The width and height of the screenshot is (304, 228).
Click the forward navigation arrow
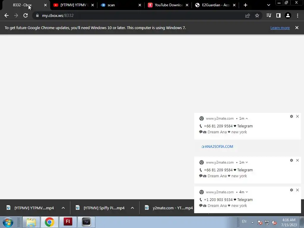(16, 15)
